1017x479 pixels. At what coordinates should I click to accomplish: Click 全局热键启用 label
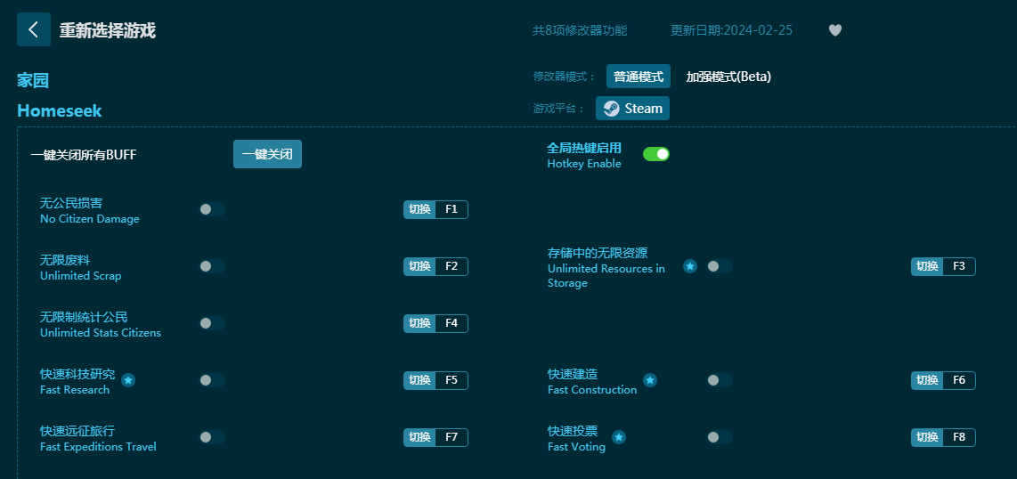point(583,148)
